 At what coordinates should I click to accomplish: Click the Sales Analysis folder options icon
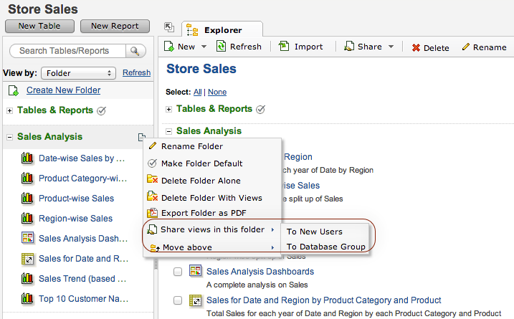(x=142, y=137)
